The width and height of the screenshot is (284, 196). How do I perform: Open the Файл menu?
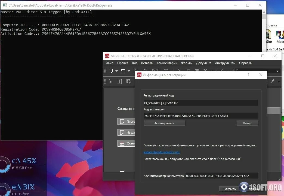click(x=109, y=63)
